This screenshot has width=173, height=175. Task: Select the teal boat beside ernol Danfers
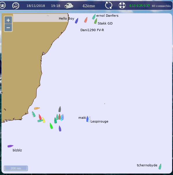94,17
